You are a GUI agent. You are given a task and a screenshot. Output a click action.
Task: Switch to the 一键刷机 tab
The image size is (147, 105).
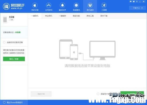tap(35, 16)
